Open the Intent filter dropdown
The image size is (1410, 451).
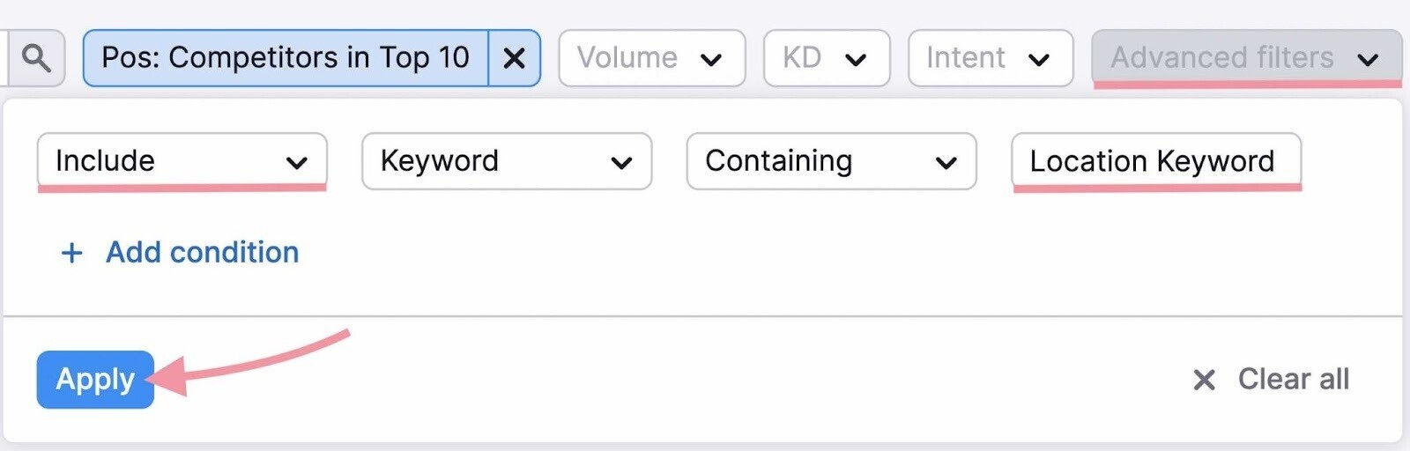point(990,58)
